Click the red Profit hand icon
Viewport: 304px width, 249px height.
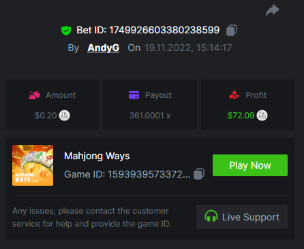coord(234,95)
